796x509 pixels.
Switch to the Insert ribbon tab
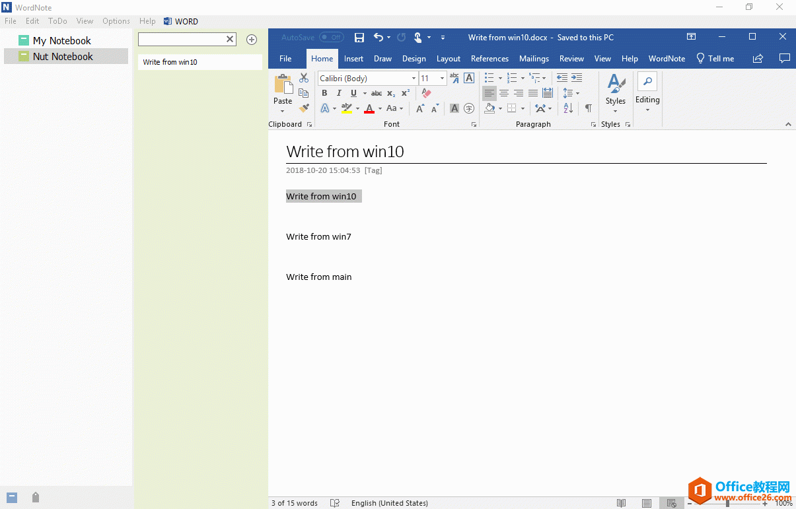click(353, 59)
